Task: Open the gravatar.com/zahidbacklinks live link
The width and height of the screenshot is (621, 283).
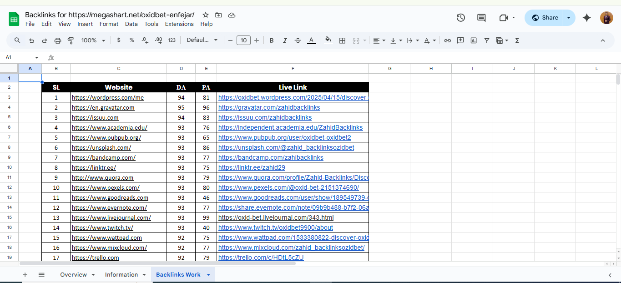Action: click(x=269, y=108)
